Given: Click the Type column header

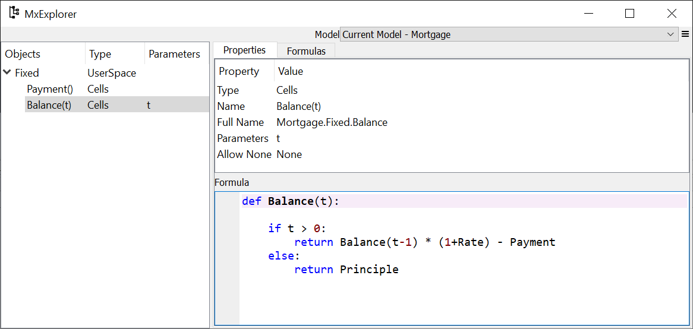Looking at the screenshot, I should [x=100, y=54].
